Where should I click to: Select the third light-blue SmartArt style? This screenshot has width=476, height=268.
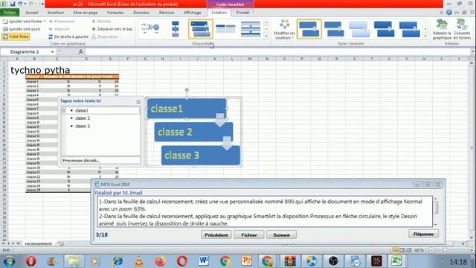(x=358, y=29)
